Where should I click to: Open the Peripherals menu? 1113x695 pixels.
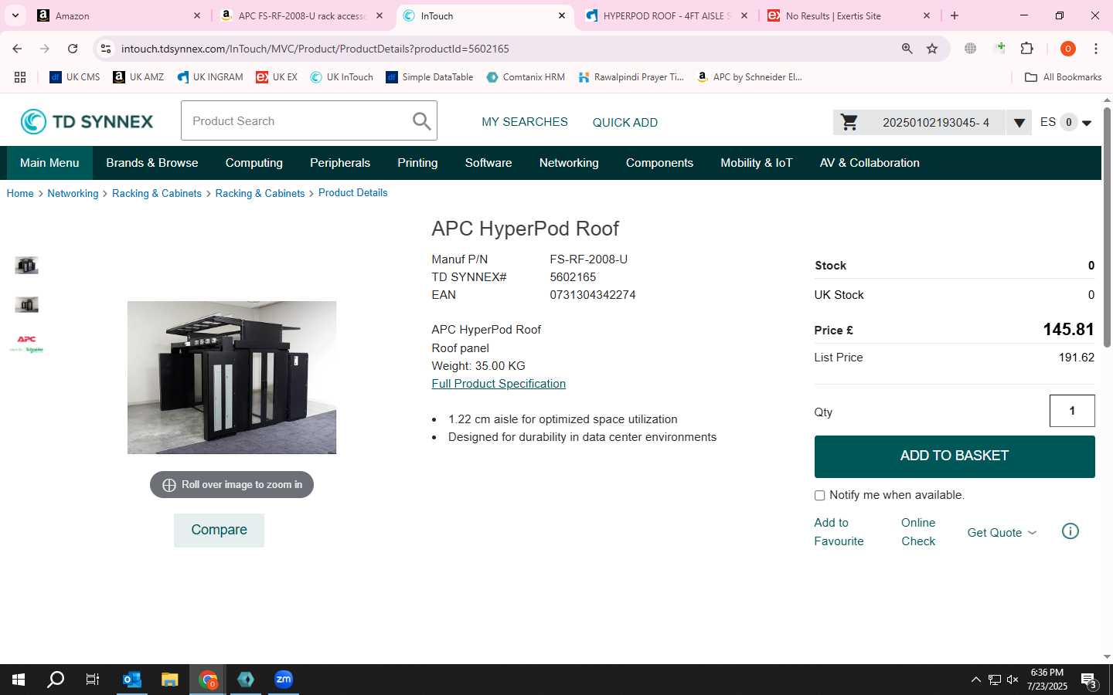click(340, 163)
